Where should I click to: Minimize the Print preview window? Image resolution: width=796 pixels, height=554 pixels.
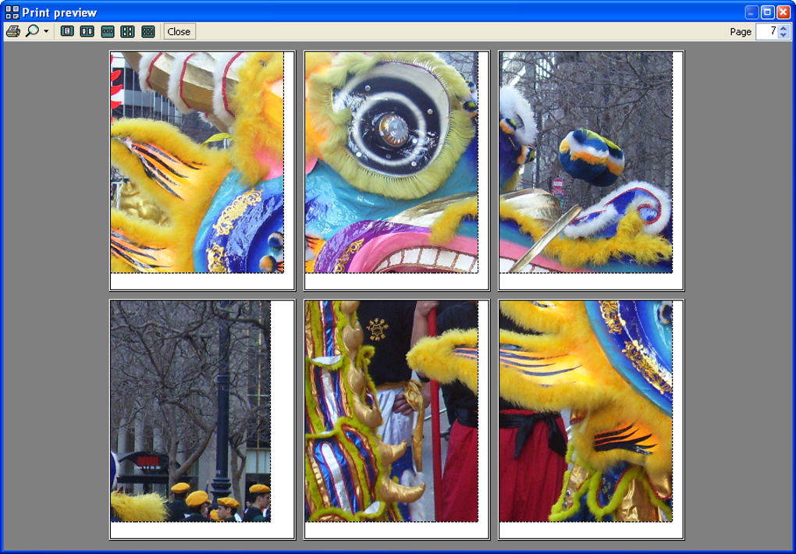point(752,12)
